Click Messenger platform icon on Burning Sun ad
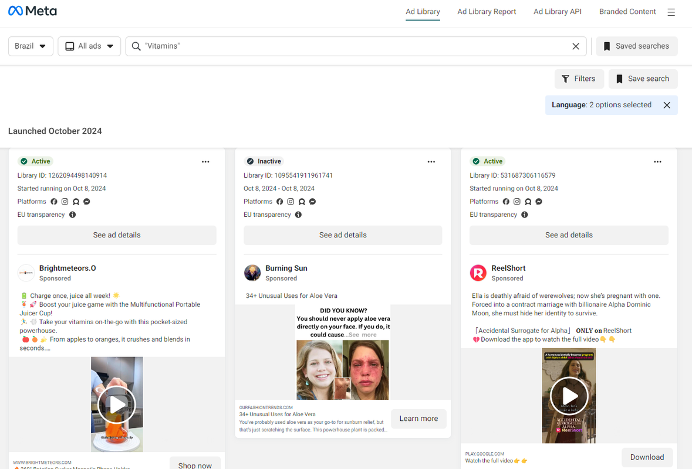This screenshot has height=469, width=692. point(312,202)
